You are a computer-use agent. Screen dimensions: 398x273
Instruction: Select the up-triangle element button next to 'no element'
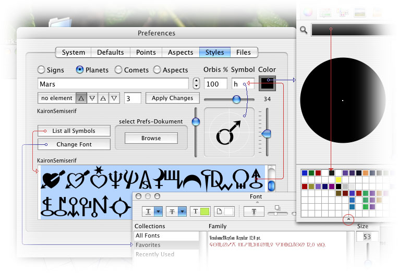point(81,98)
